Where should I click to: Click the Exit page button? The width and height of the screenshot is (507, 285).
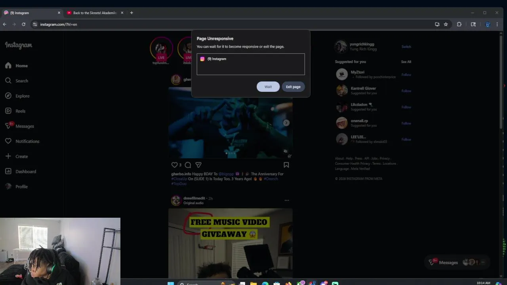pos(293,87)
